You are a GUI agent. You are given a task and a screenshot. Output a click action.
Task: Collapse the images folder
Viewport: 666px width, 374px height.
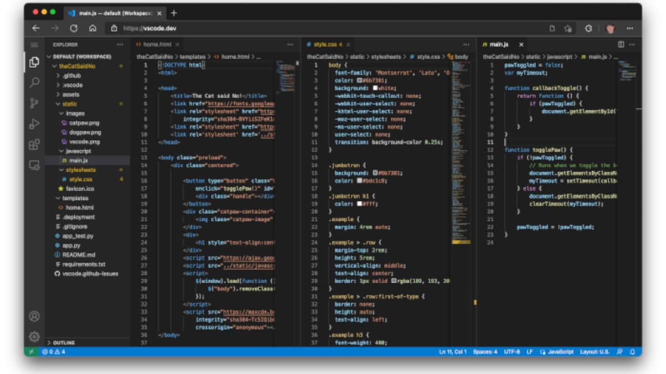pyautogui.click(x=75, y=114)
